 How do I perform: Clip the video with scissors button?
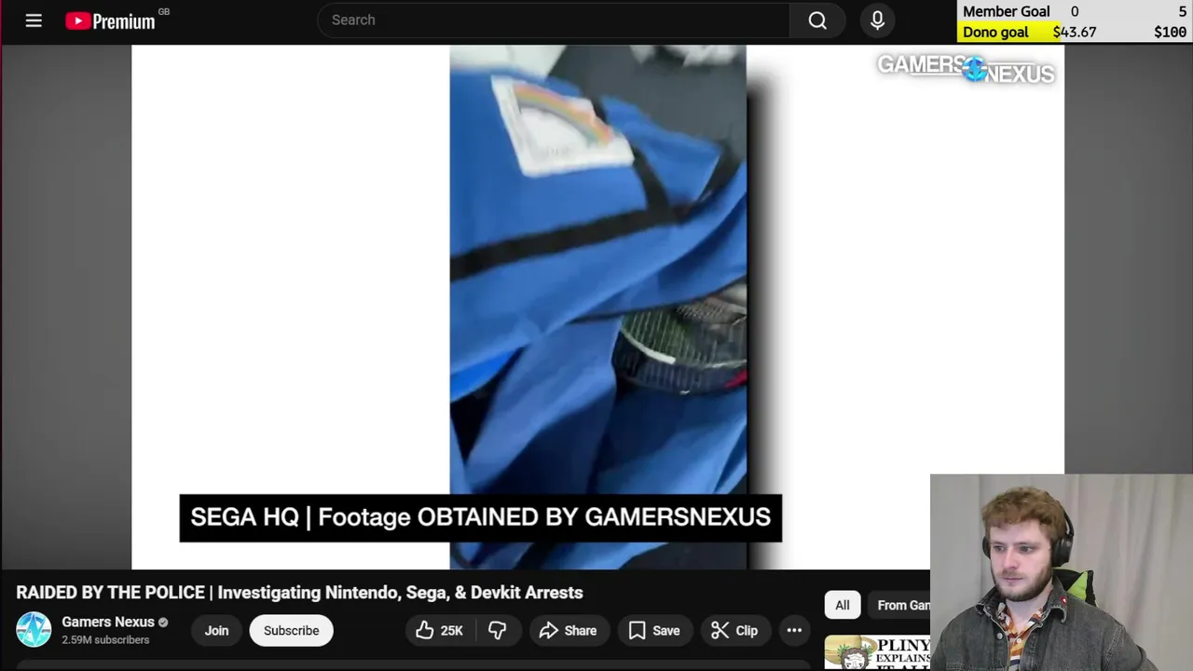click(x=734, y=631)
